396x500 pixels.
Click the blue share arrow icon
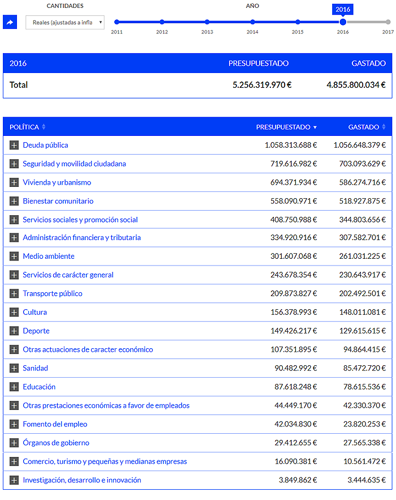tap(10, 22)
